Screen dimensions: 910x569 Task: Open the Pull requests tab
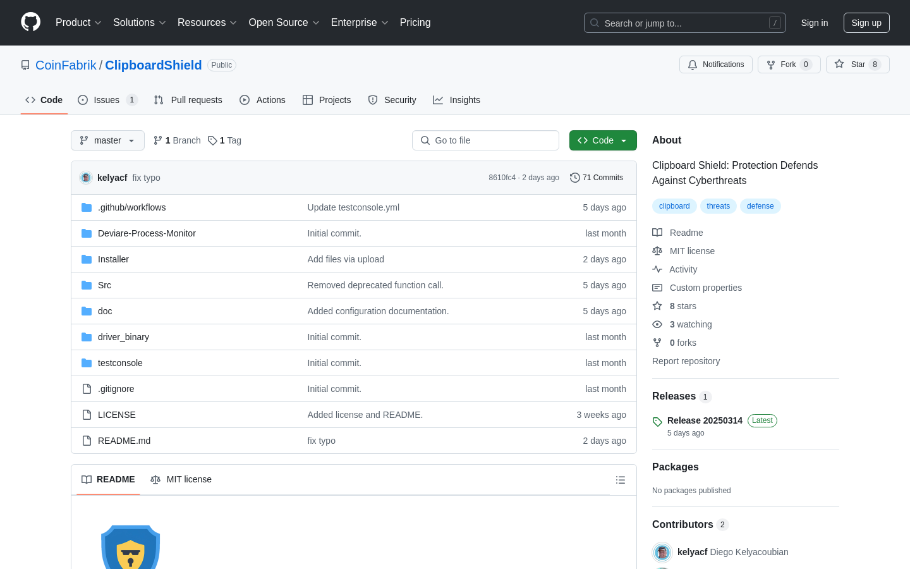pos(188,100)
